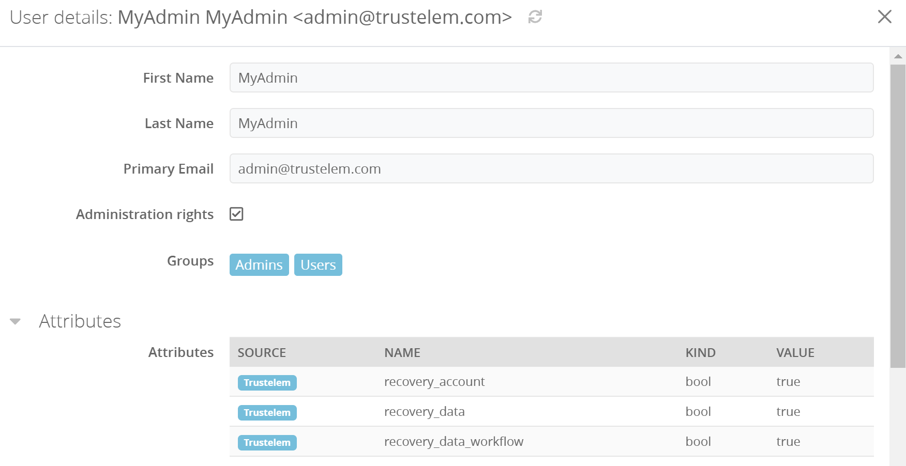The image size is (906, 466).
Task: Click the bool kind of recovery_account
Action: 698,382
